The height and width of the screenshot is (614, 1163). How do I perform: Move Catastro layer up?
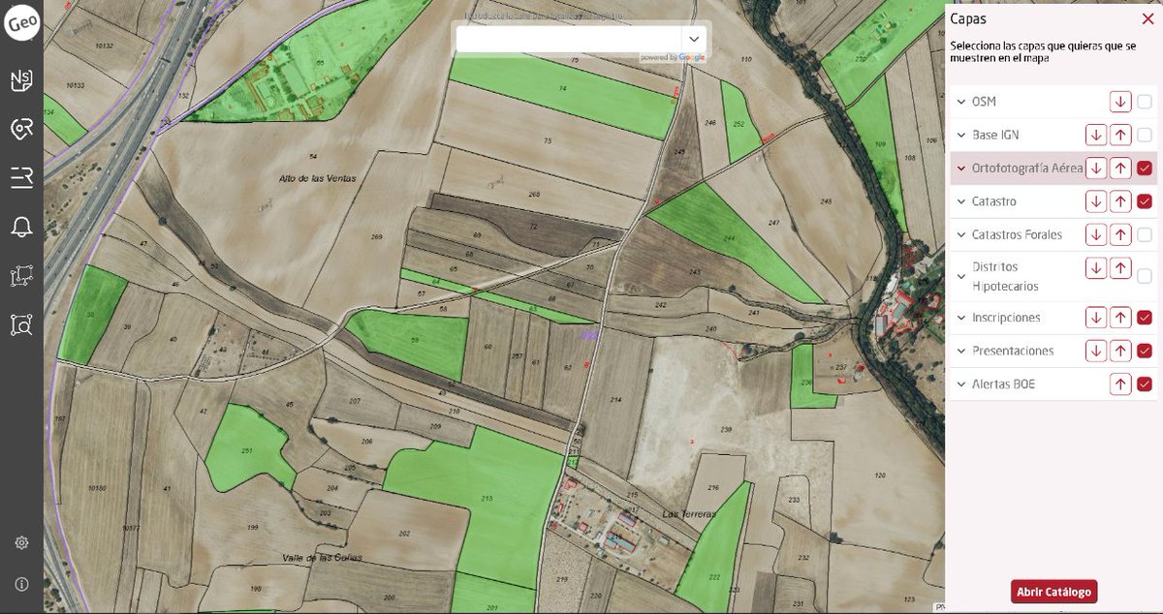point(1120,201)
